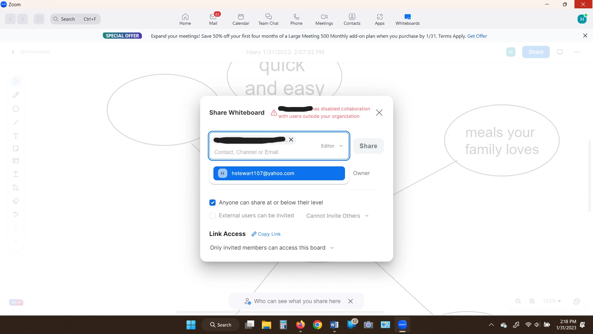Check 'External users can be invited'
593x334 pixels.
212,216
